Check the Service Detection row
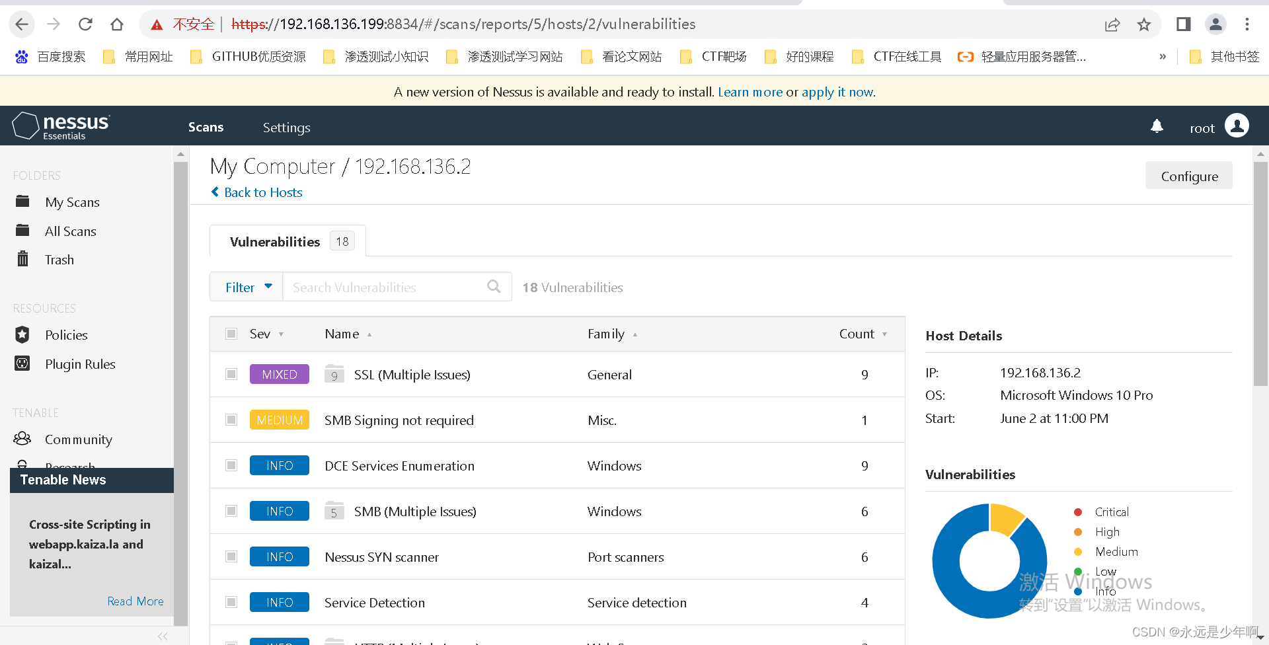This screenshot has width=1269, height=645. (x=231, y=602)
